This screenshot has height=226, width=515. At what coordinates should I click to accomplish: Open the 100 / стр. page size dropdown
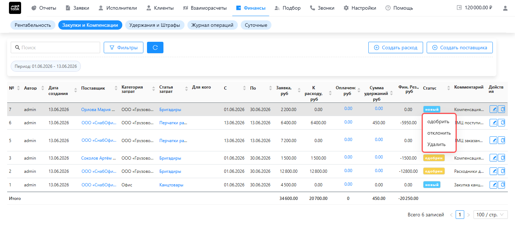tap(491, 215)
